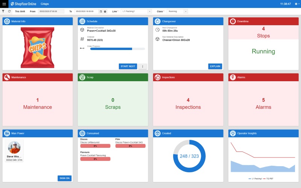Click the START NEXT button
The image size is (301, 188).
click(x=128, y=67)
